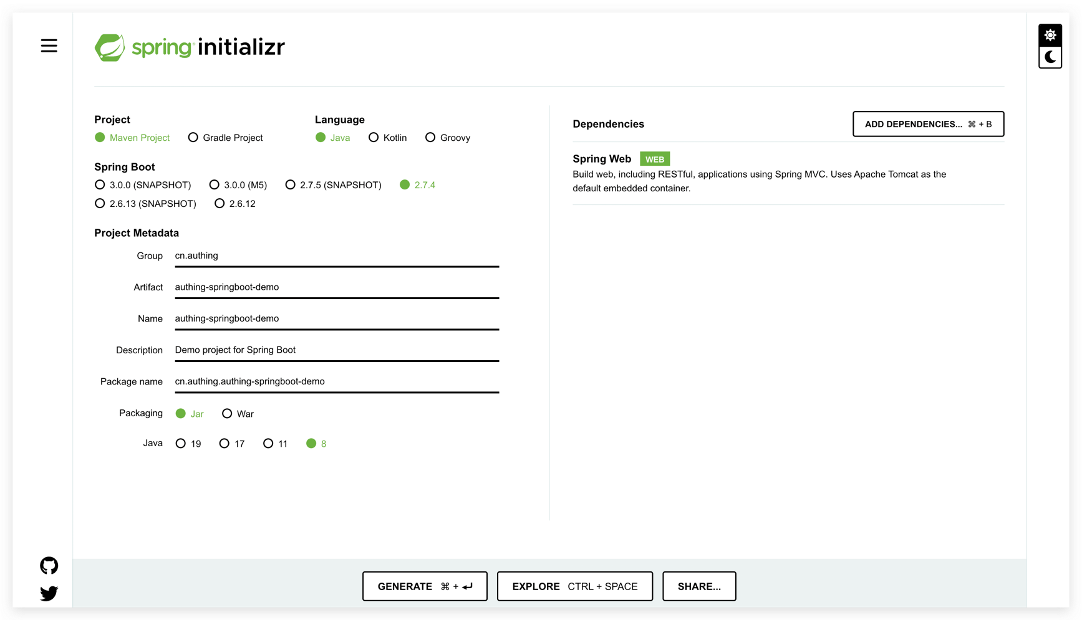1082x620 pixels.
Task: Open the GitHub icon link
Action: (x=49, y=565)
